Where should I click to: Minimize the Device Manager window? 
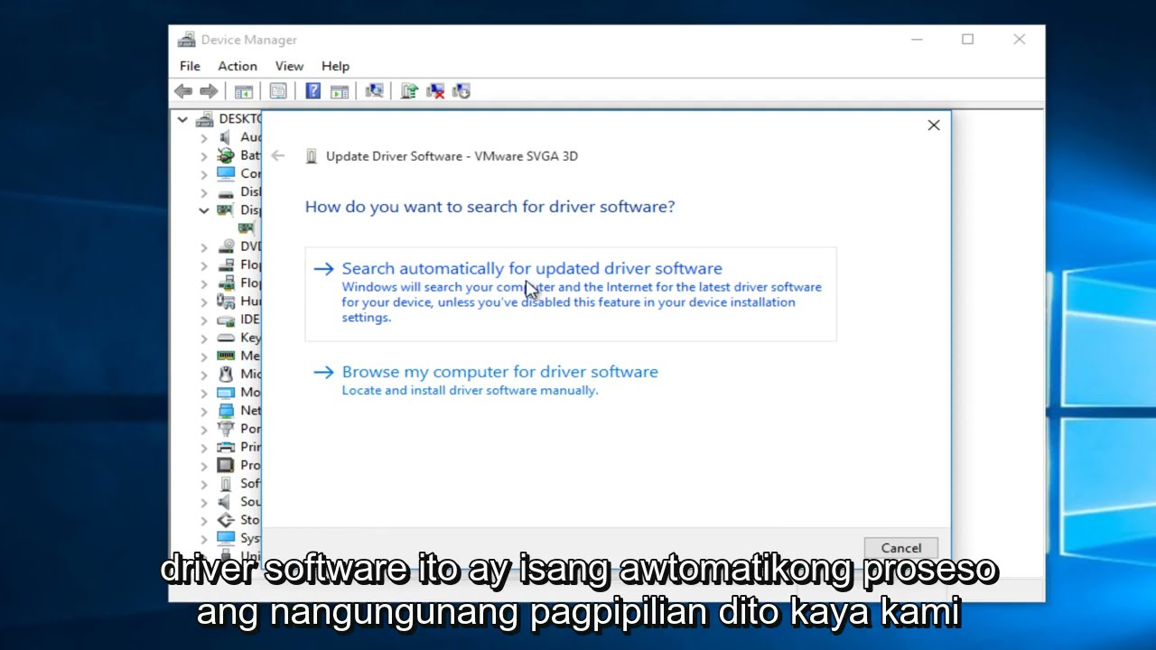point(917,40)
